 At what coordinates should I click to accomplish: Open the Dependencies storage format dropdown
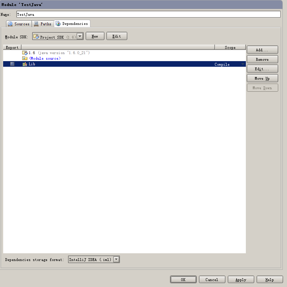(x=116, y=259)
